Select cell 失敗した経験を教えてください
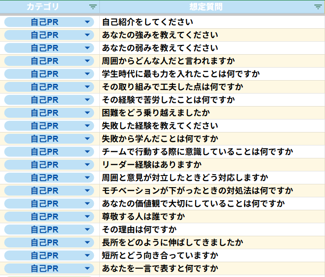 click(x=212, y=126)
